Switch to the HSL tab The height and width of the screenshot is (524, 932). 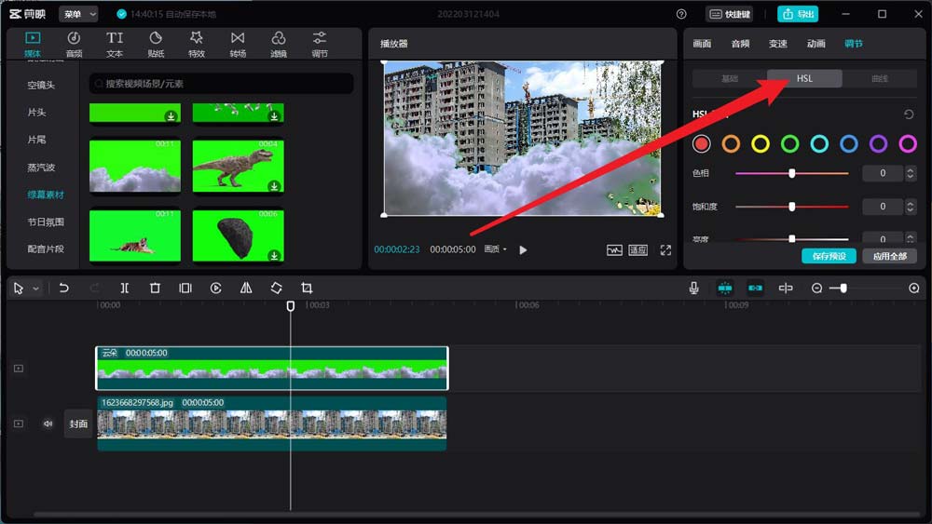pos(804,78)
